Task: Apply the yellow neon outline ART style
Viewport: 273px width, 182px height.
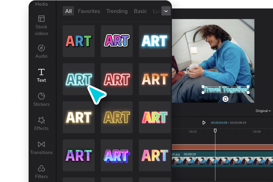Action: tap(117, 117)
